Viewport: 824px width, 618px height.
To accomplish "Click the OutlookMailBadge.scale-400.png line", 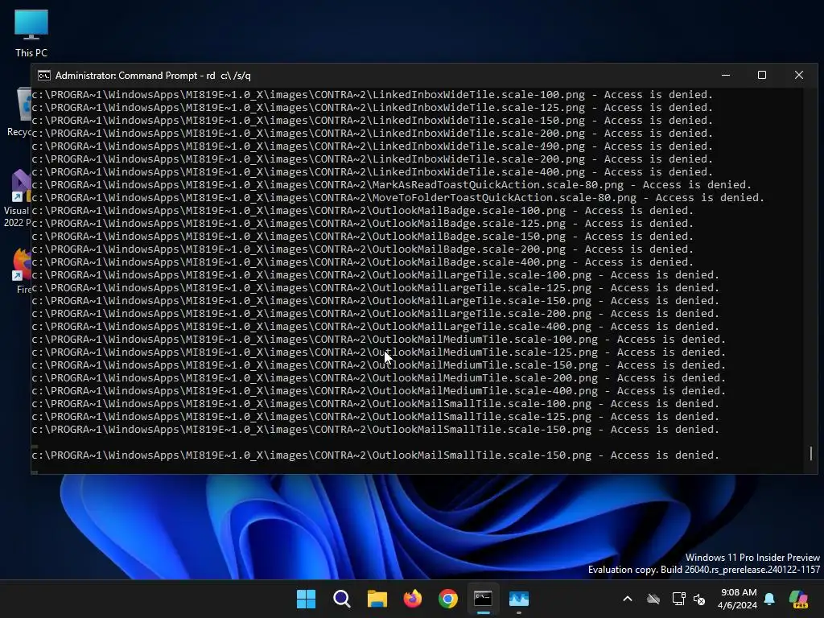I will [363, 262].
